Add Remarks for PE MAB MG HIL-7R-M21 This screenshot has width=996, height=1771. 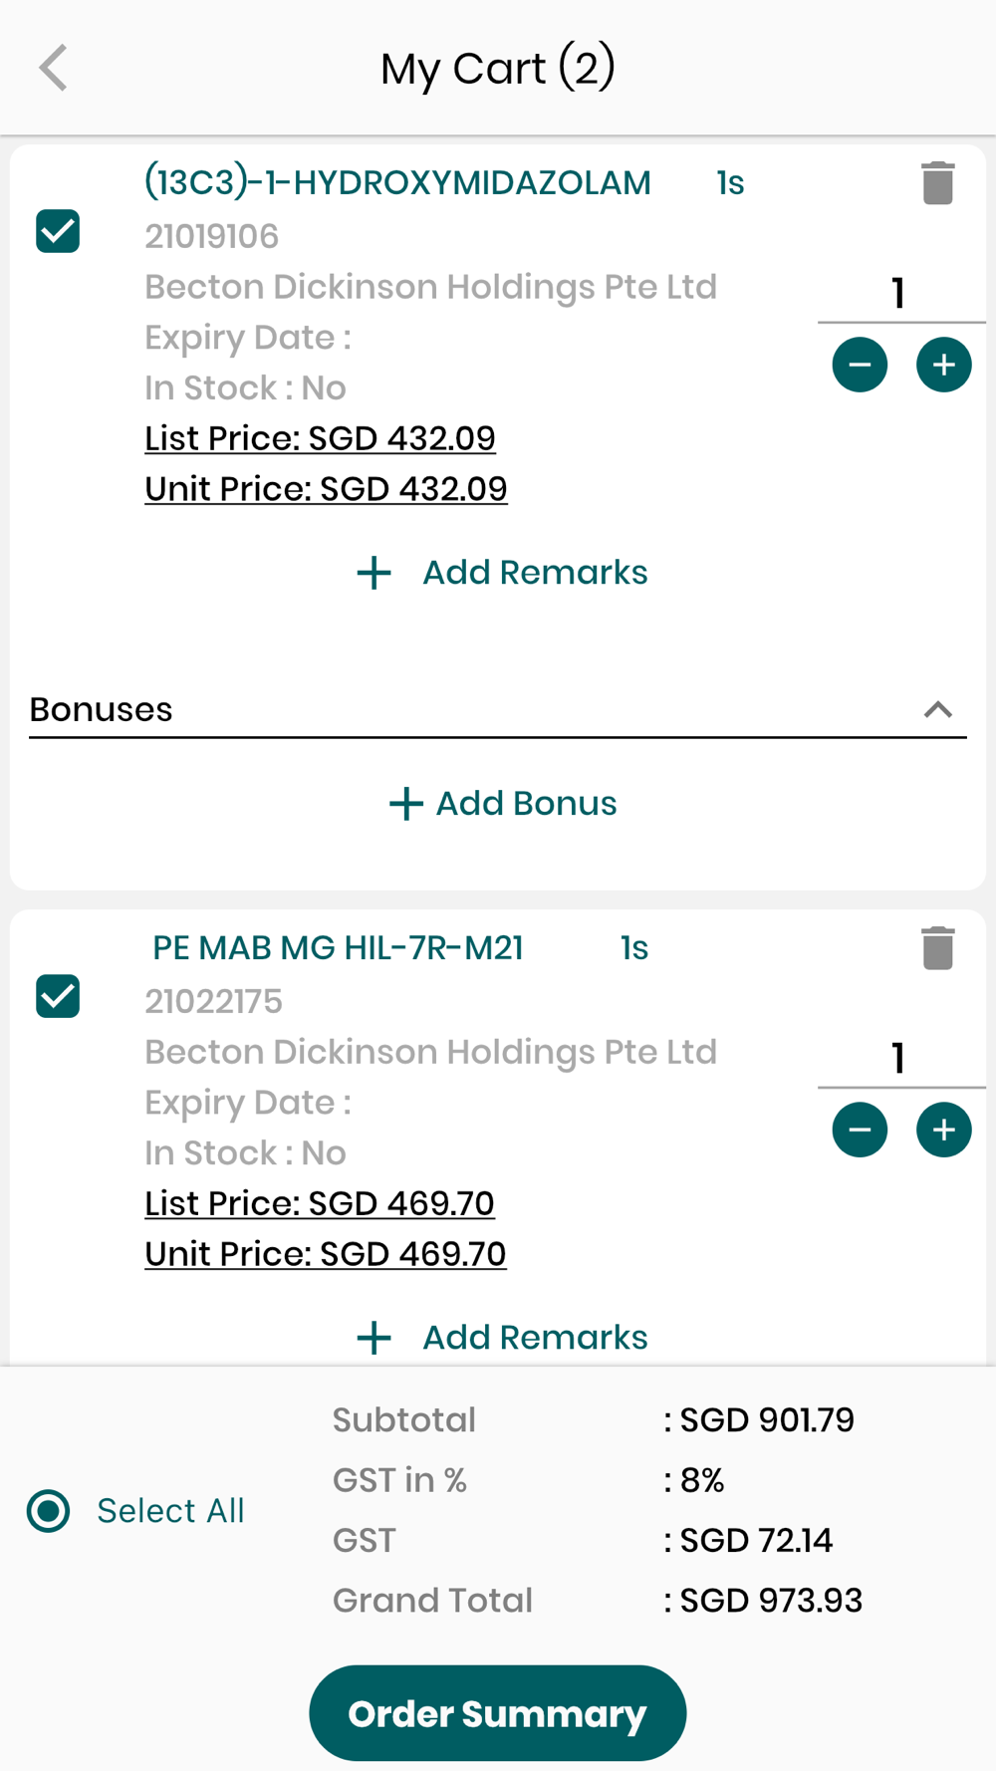click(503, 1337)
